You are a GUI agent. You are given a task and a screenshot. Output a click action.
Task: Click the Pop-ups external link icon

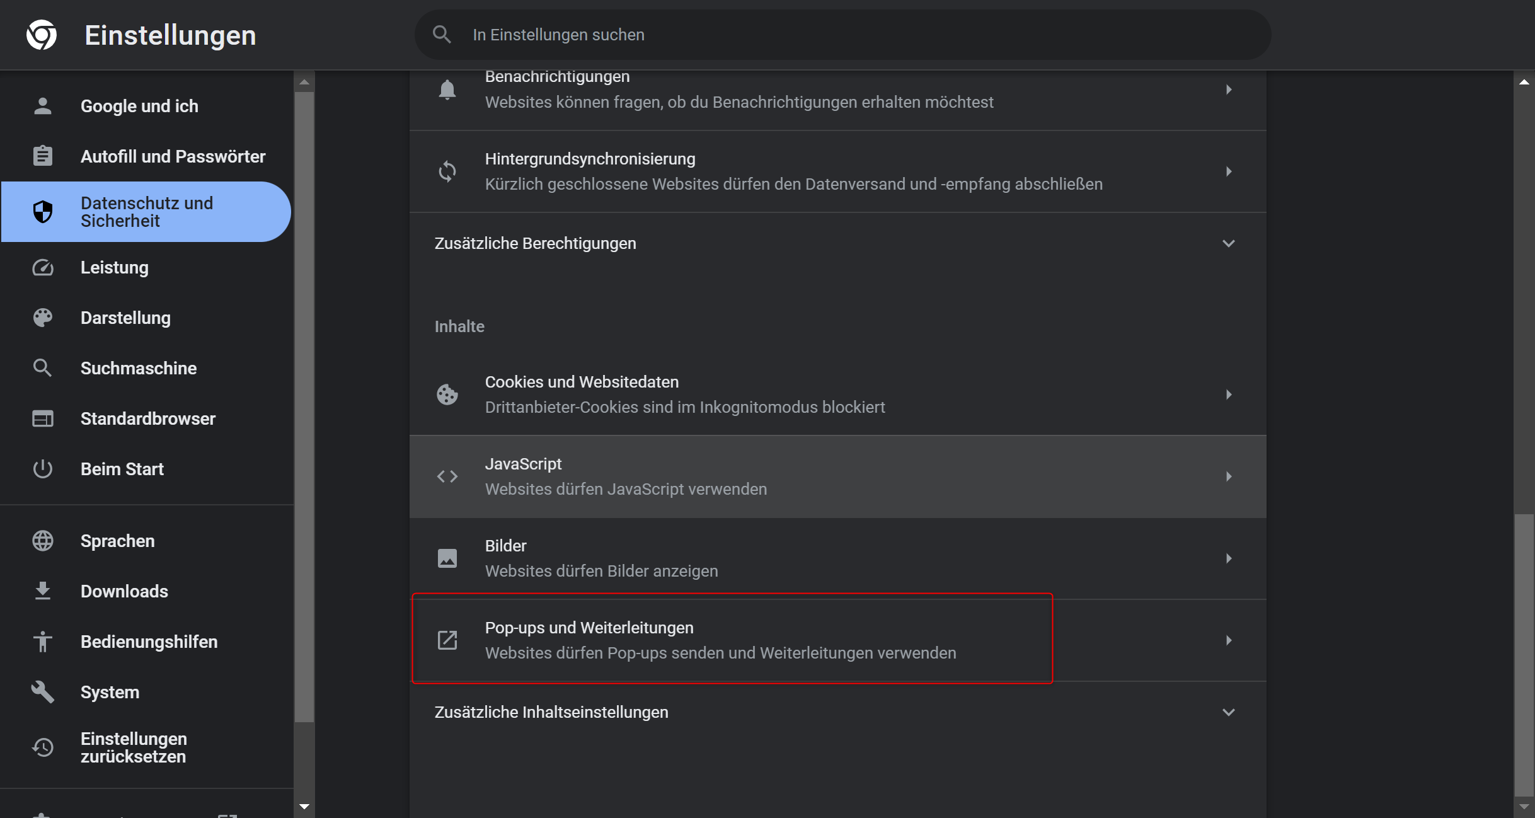tap(447, 640)
